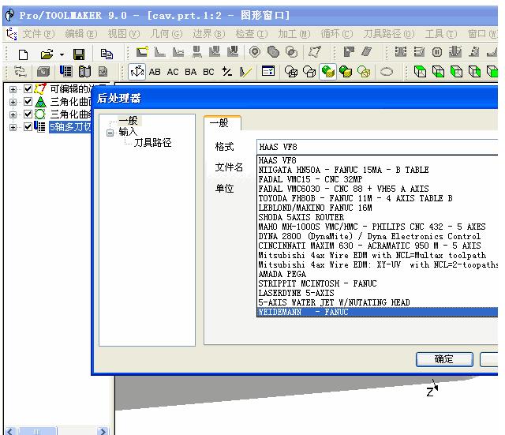Click the toolpath list icon in second toolbar
This screenshot has height=435, width=505.
point(66,71)
